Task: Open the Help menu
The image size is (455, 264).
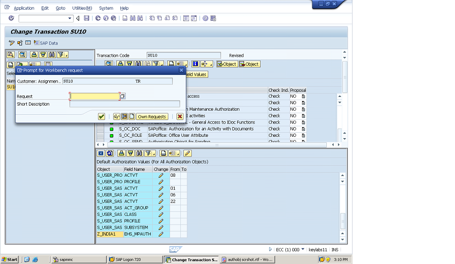Action: [x=124, y=8]
